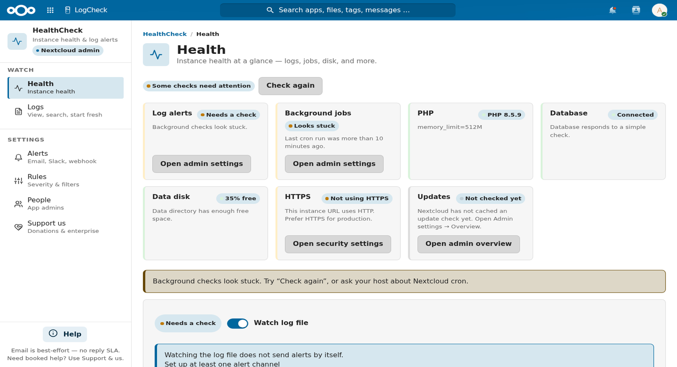Click the Check again button
Image resolution: width=677 pixels, height=367 pixels.
(291, 86)
